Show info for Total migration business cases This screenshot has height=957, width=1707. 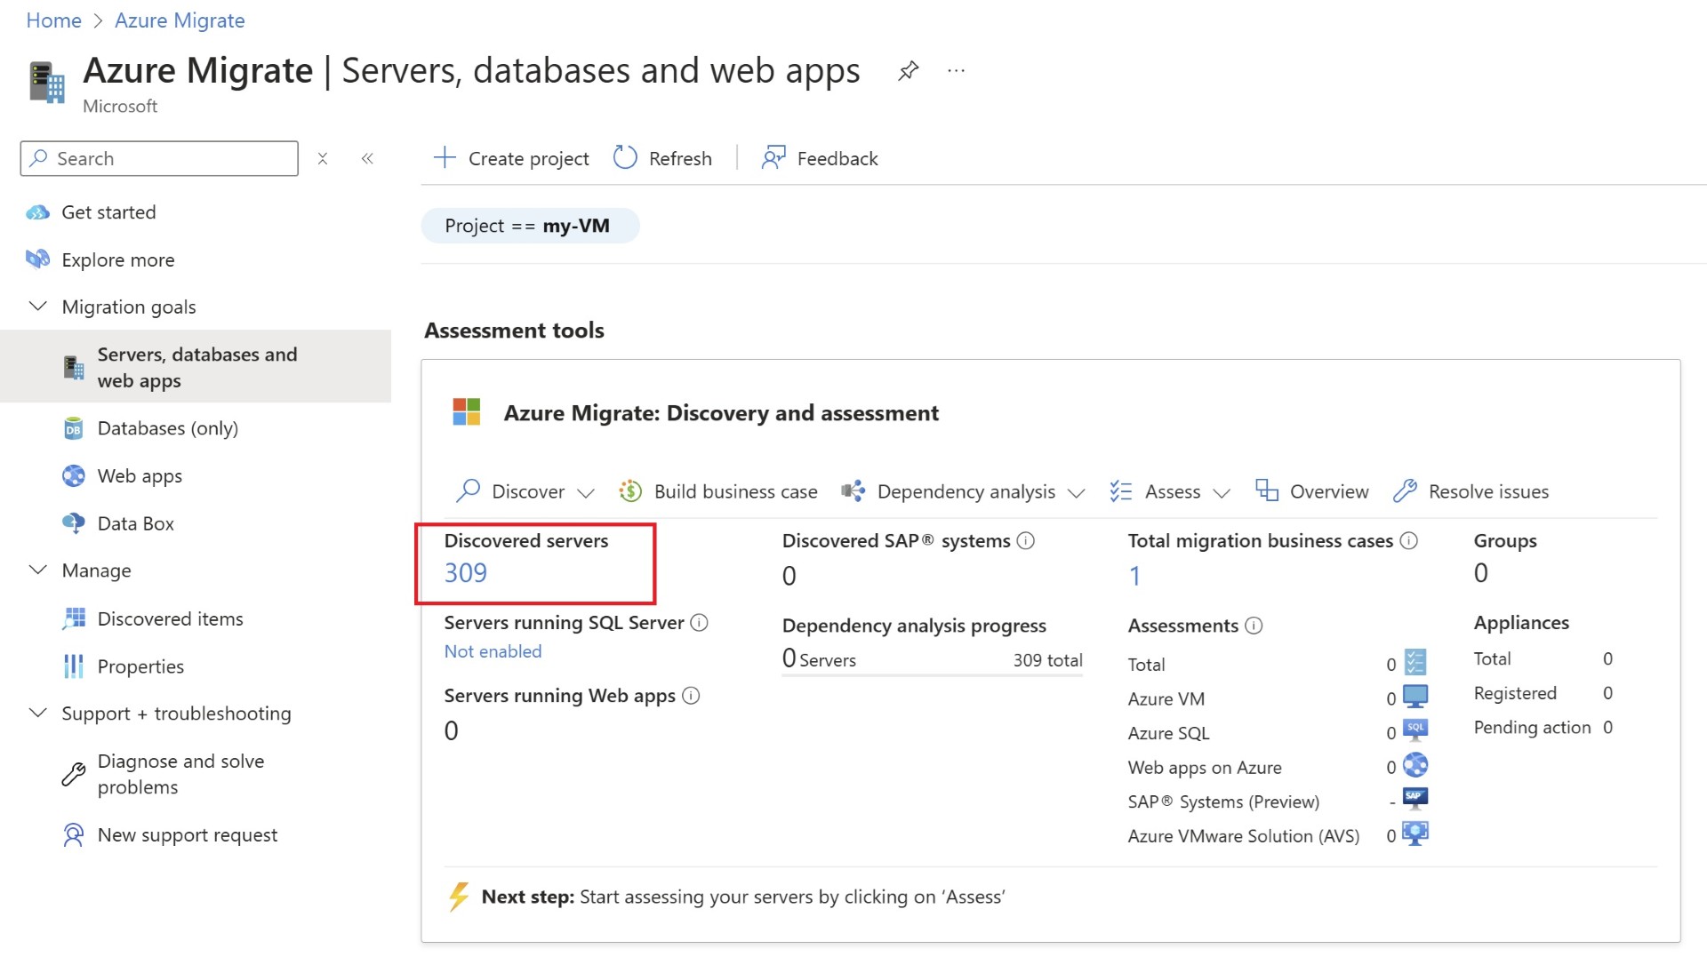pyautogui.click(x=1409, y=540)
